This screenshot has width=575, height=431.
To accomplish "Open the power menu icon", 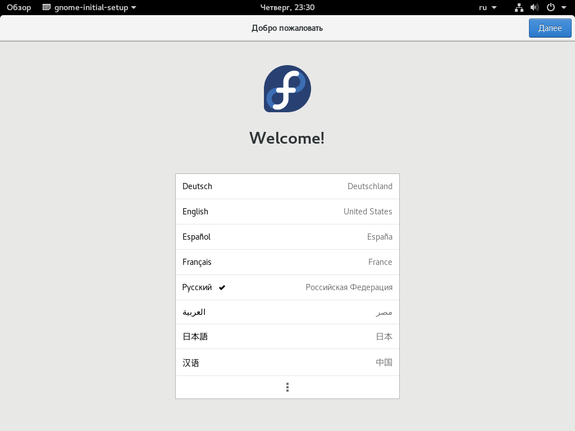I will click(551, 7).
